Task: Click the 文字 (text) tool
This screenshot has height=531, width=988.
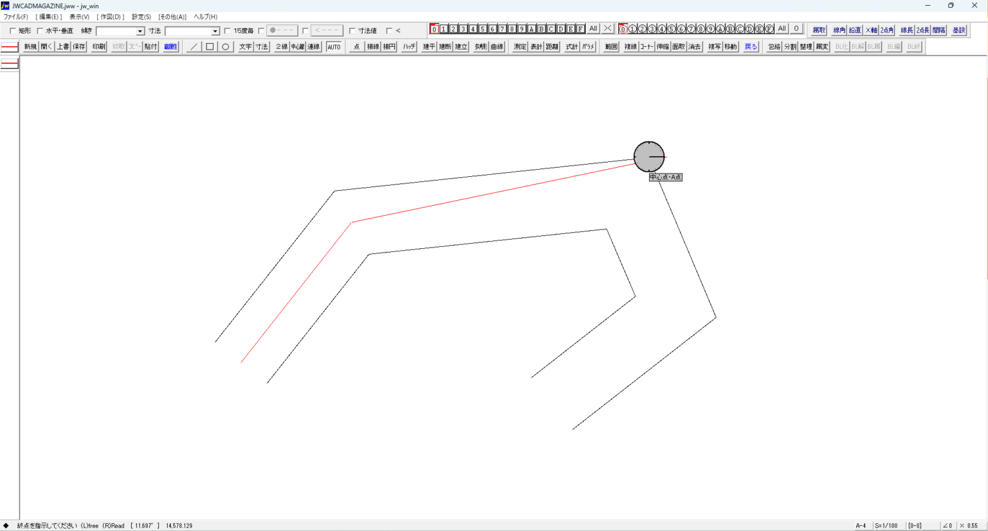Action: [x=245, y=47]
